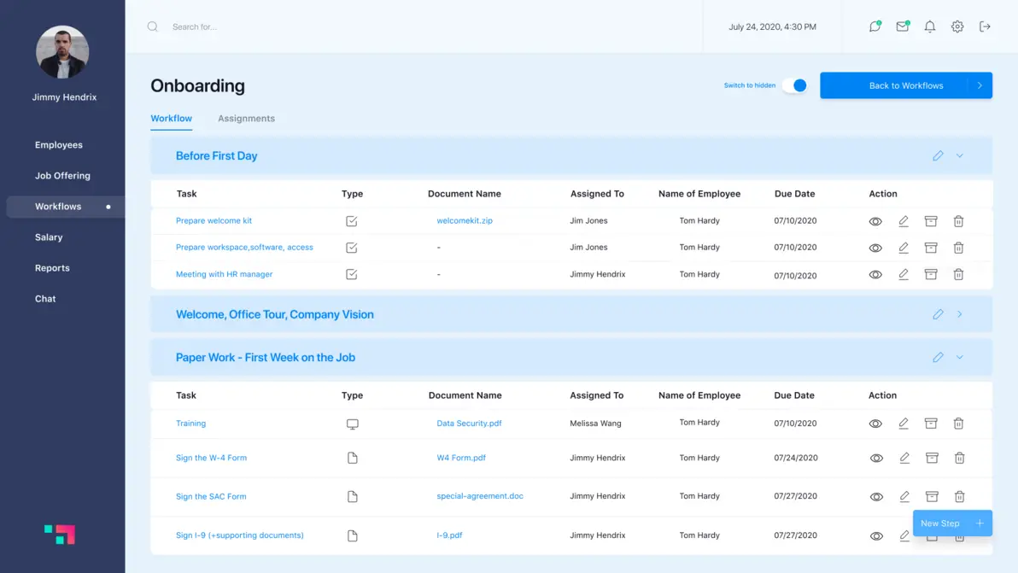Edit the Sign the W-4 Form task
The image size is (1018, 573).
tap(904, 458)
